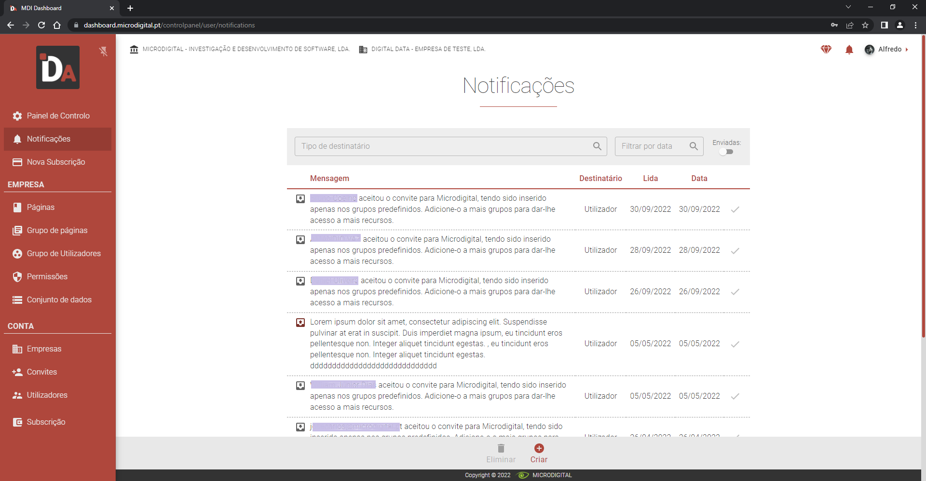Viewport: 926px width, 481px height.
Task: Sort by the Destinatário column header
Action: coord(600,178)
